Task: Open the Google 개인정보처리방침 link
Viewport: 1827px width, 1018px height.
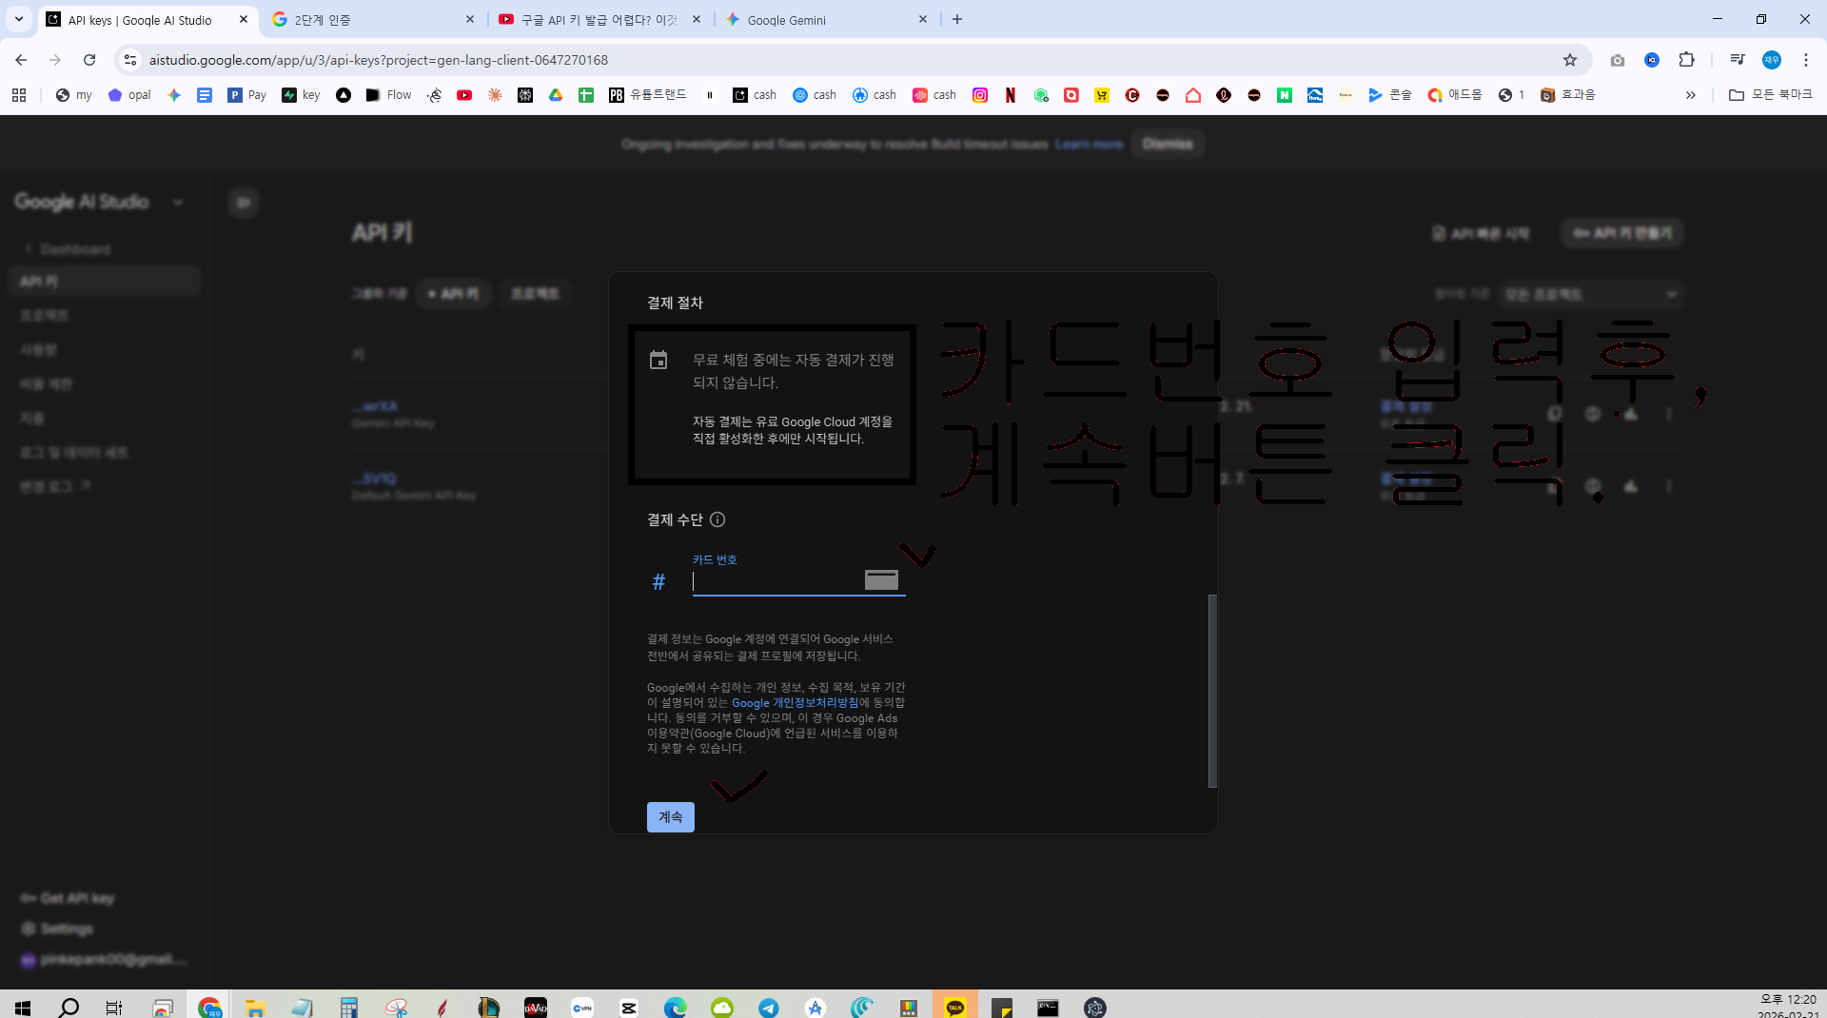Action: [x=795, y=703]
